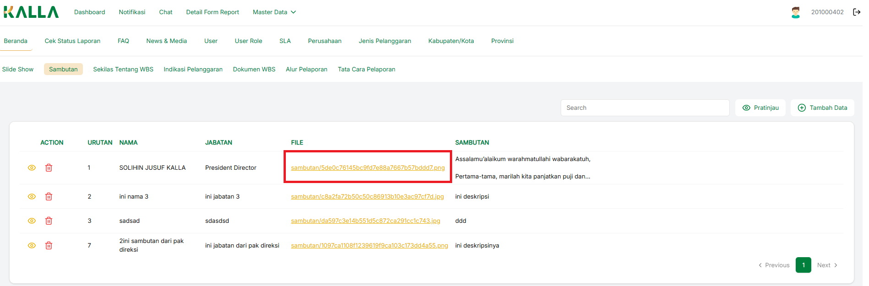Switch to the Slide Show tab

pos(18,70)
